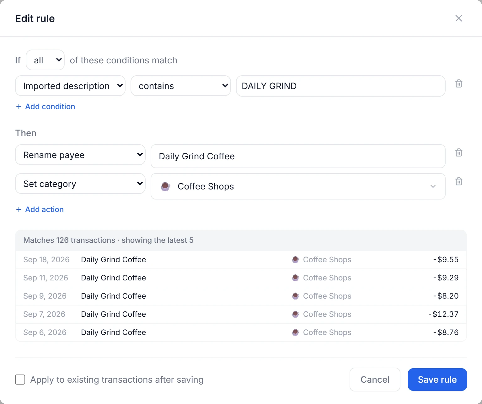Screen dimensions: 482x404
Task: Click the Save rule button
Action: point(437,380)
